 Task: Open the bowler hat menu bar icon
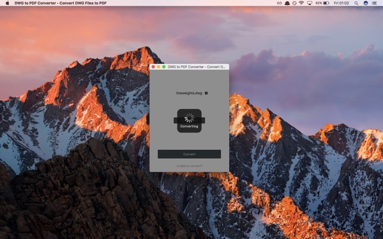click(x=287, y=3)
